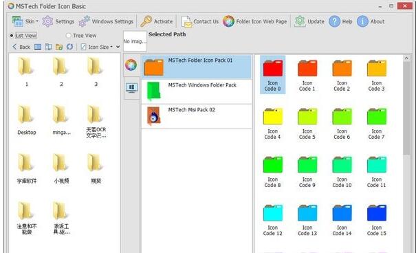
Task: Expand the chevron after Icon Size
Action: point(118,47)
